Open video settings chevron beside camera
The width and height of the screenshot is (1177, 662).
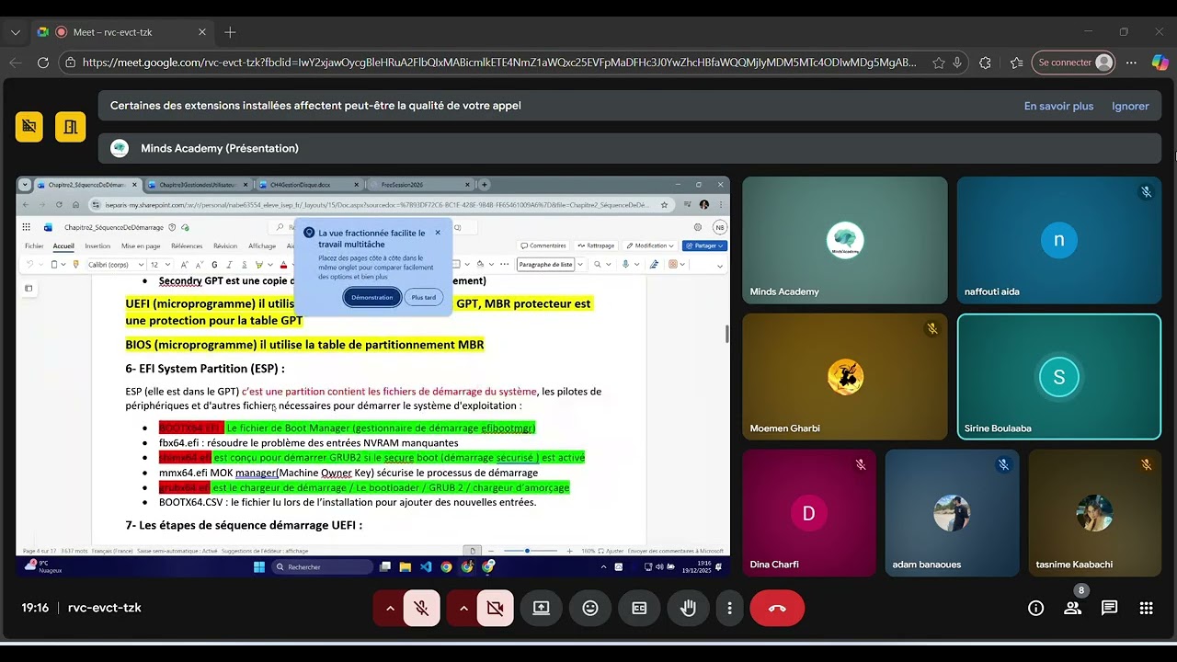click(463, 608)
